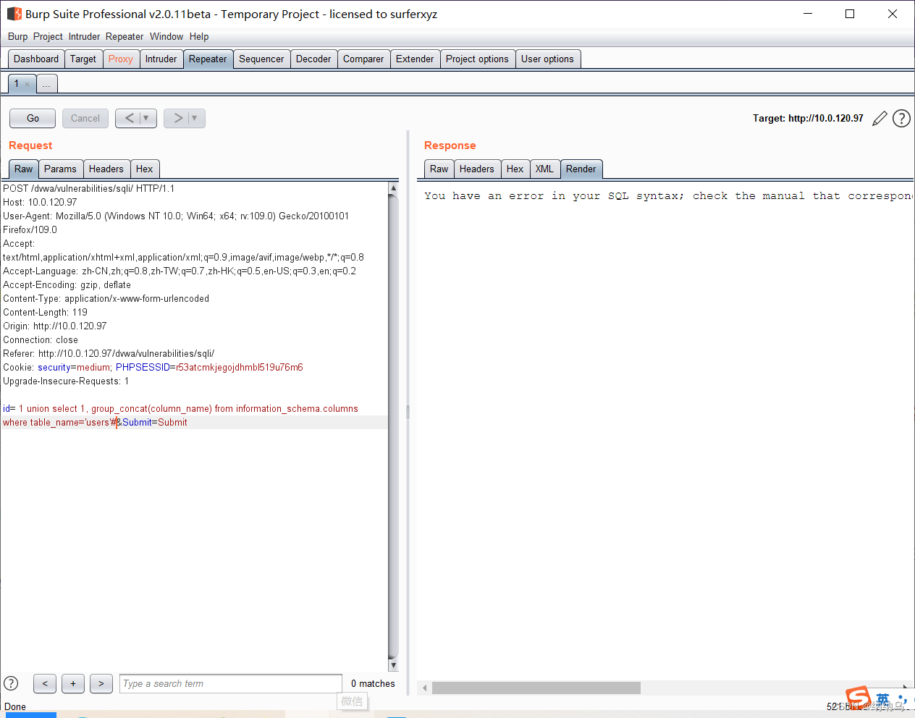The height and width of the screenshot is (718, 915).
Task: Select the response Hex tab
Action: coord(515,169)
